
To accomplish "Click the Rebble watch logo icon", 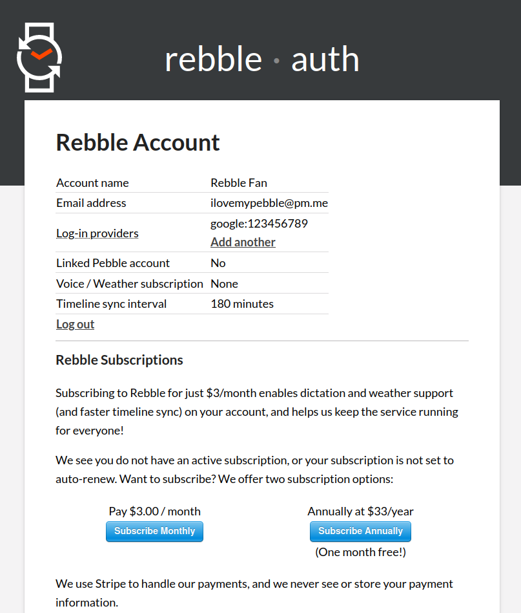I will pyautogui.click(x=39, y=58).
